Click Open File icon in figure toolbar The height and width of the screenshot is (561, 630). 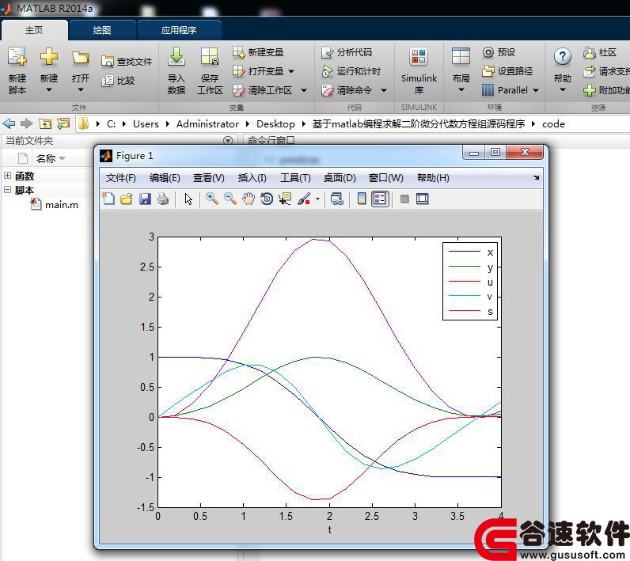point(126,199)
